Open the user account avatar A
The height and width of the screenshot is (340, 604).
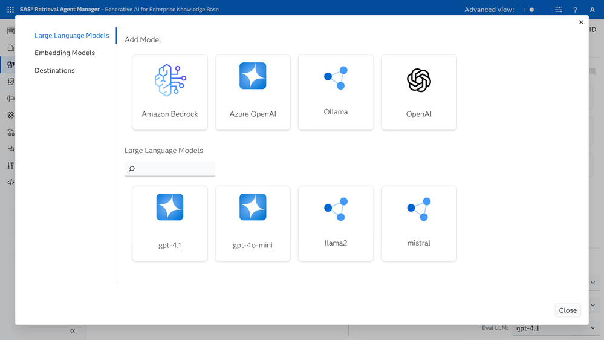tap(592, 10)
